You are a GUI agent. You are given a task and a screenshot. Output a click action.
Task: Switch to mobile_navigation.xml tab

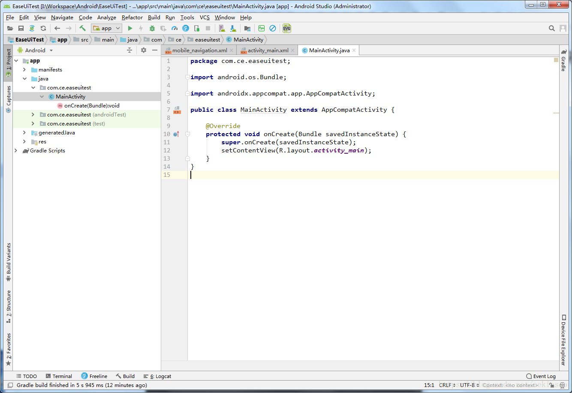pyautogui.click(x=199, y=51)
